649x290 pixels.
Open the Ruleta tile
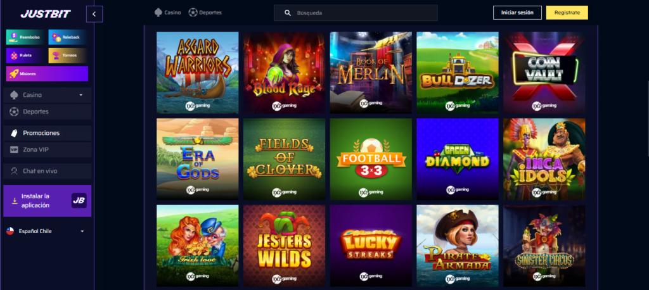(25, 56)
